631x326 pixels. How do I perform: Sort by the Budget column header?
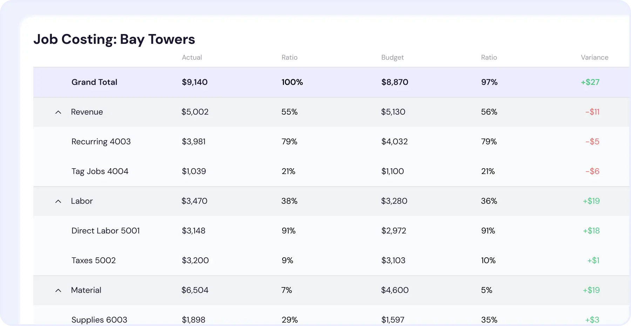[392, 57]
